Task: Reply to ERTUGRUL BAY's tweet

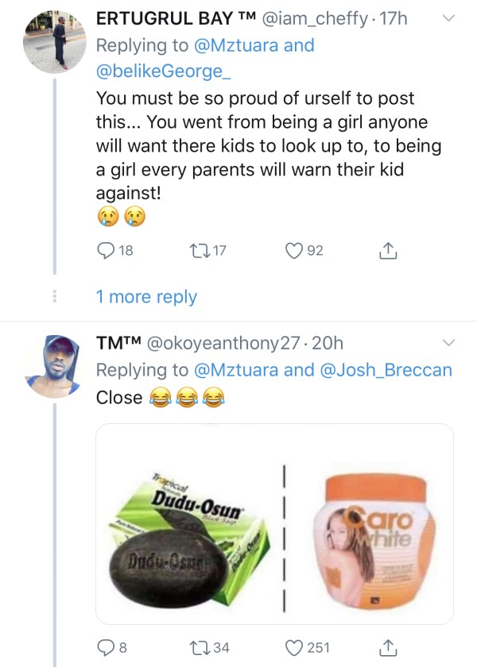Action: click(x=106, y=251)
